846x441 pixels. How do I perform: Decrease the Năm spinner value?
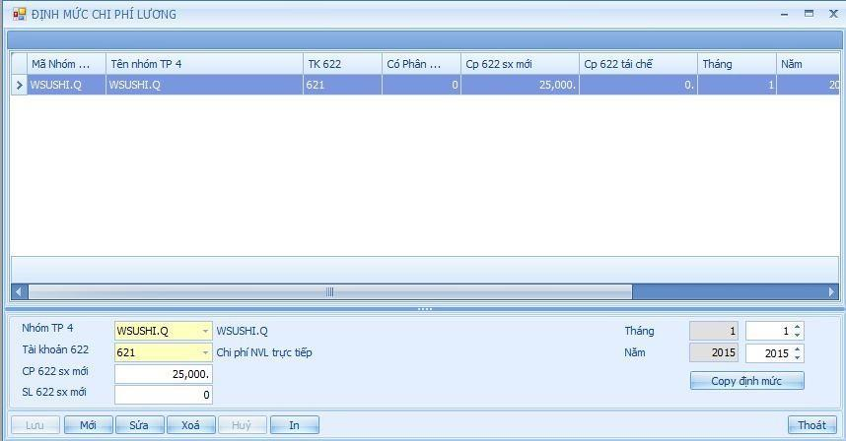pos(798,357)
